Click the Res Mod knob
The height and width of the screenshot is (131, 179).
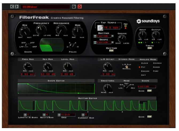tap(48, 66)
